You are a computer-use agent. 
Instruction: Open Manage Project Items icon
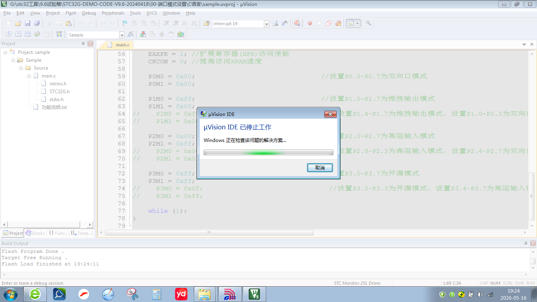point(143,34)
